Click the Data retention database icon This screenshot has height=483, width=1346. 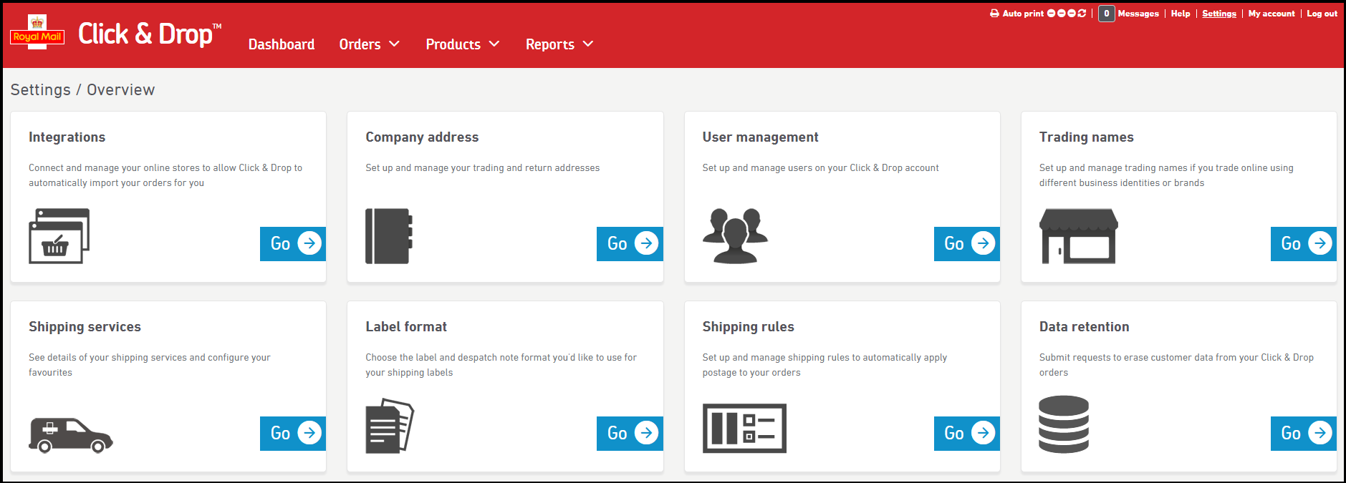(x=1063, y=424)
